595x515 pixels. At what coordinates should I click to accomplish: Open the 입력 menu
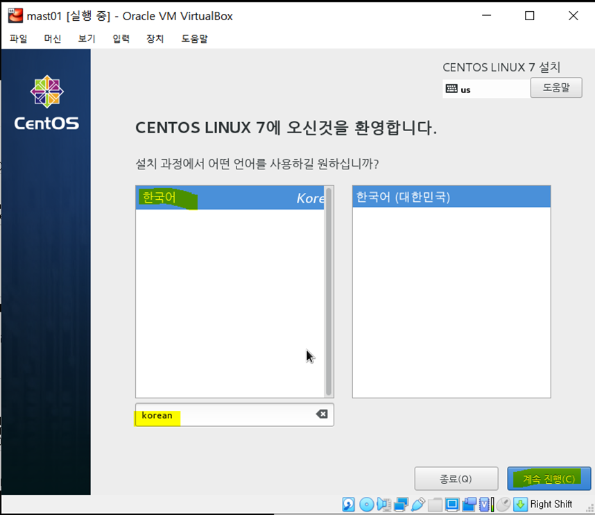pos(121,39)
